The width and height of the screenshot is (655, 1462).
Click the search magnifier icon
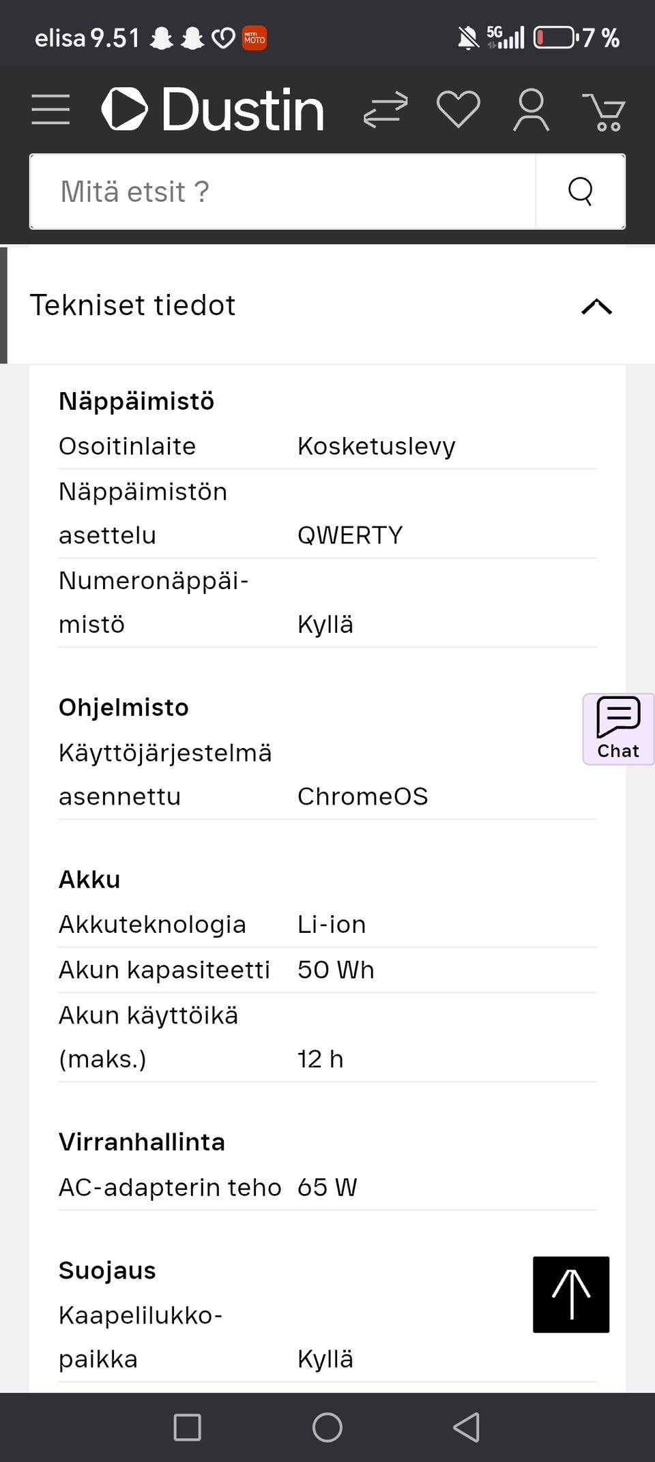tap(581, 191)
